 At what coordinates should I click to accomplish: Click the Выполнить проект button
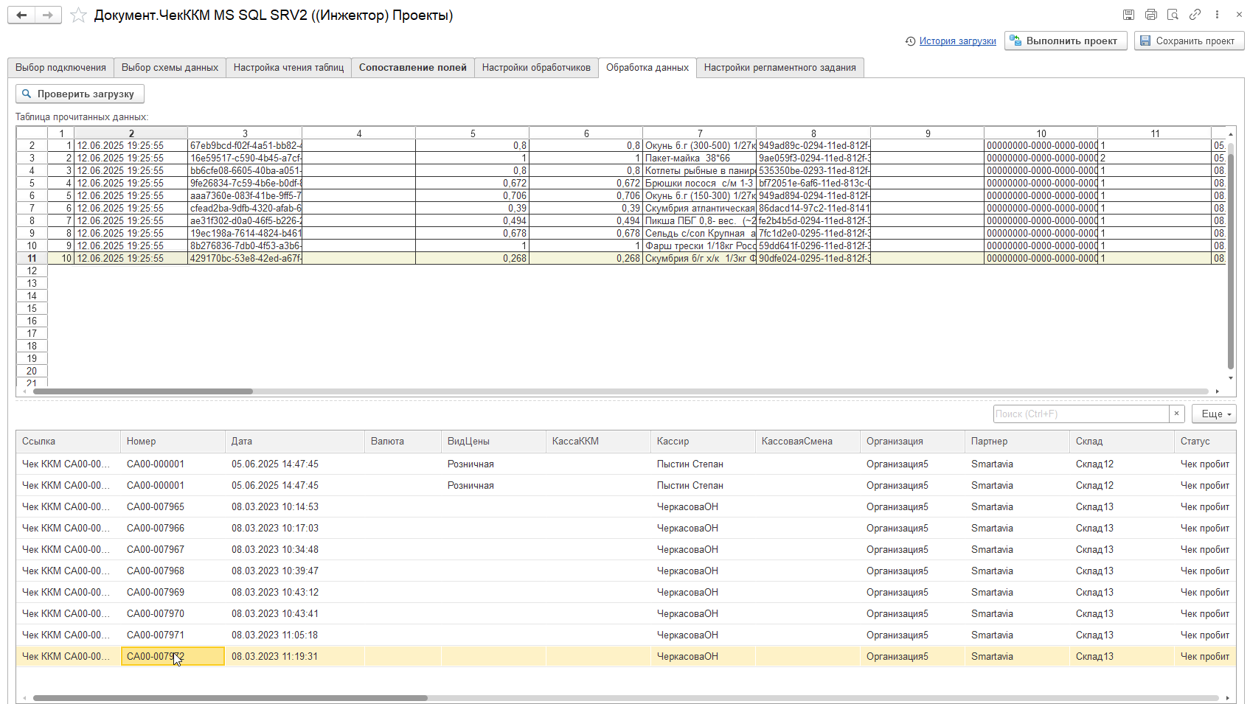click(1066, 41)
